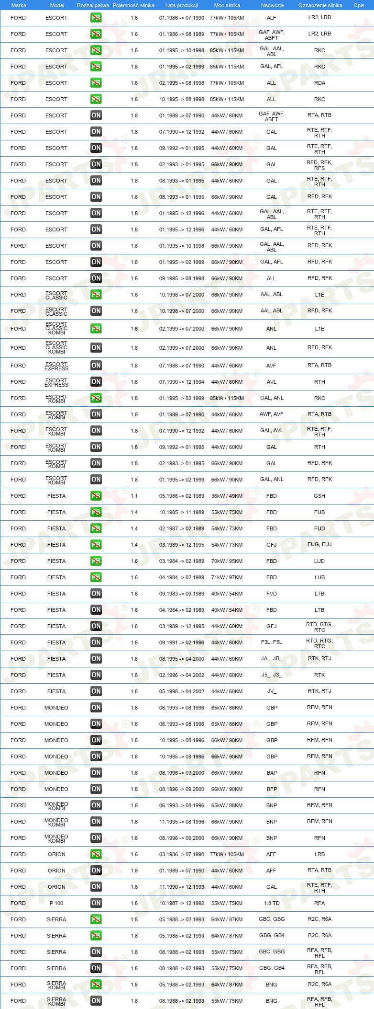Select PB fuel icon in Fiesta FUB row
This screenshot has height=1009, width=374.
(96, 512)
